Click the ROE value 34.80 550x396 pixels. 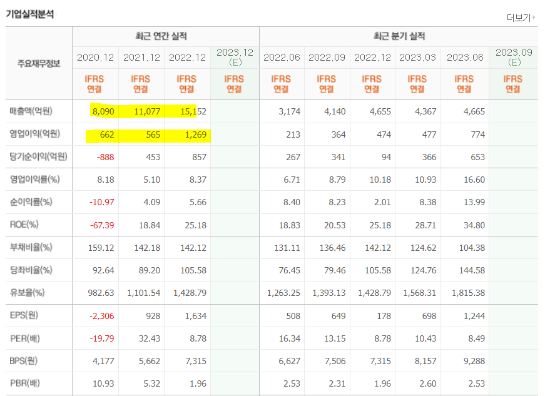pyautogui.click(x=474, y=225)
